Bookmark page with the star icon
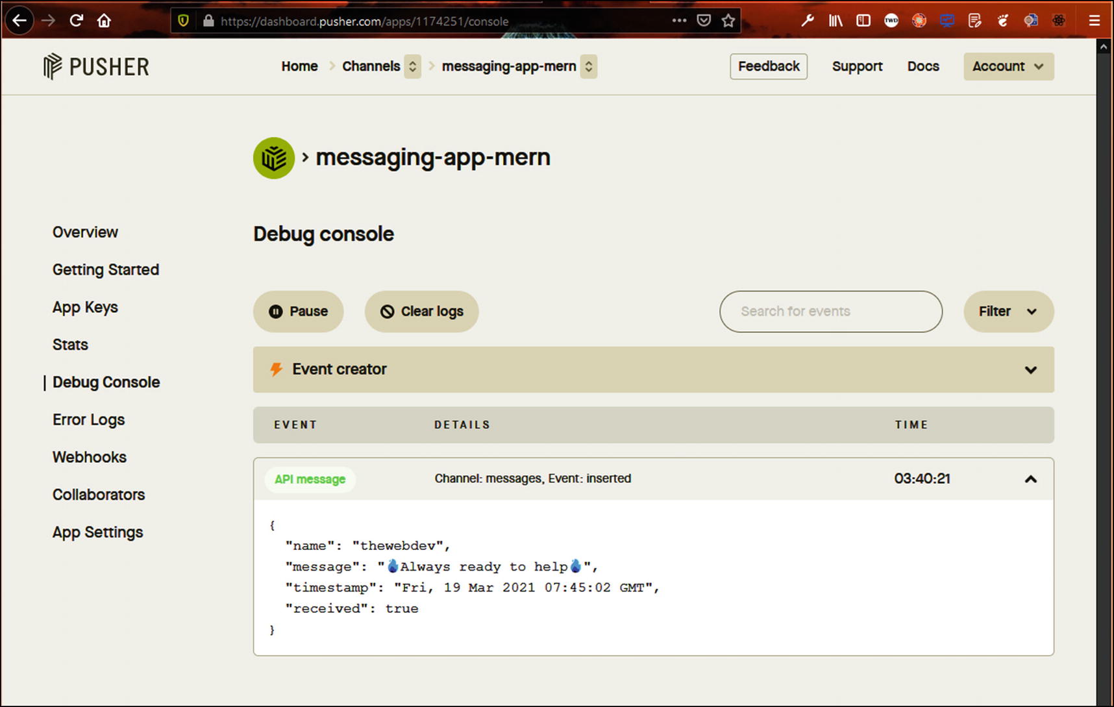 [x=728, y=21]
